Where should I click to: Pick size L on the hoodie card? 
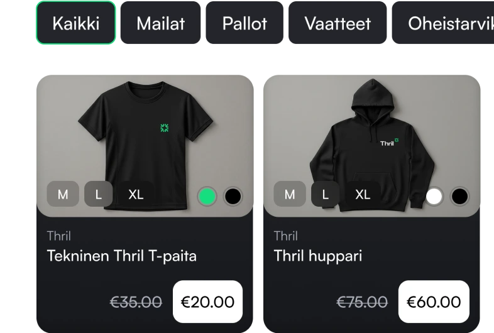[326, 194]
